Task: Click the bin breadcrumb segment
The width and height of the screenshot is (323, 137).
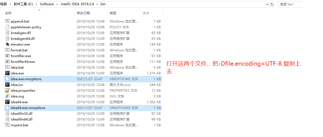Action: point(103,4)
